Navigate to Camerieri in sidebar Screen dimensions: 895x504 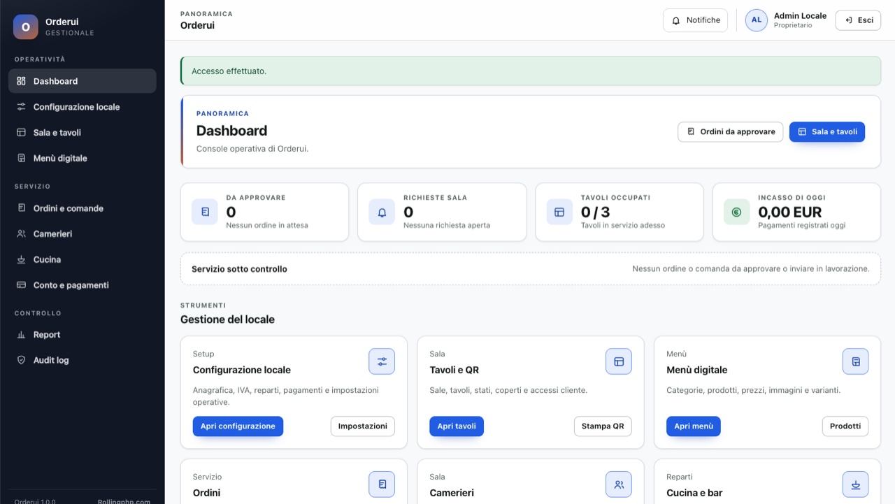(x=83, y=234)
